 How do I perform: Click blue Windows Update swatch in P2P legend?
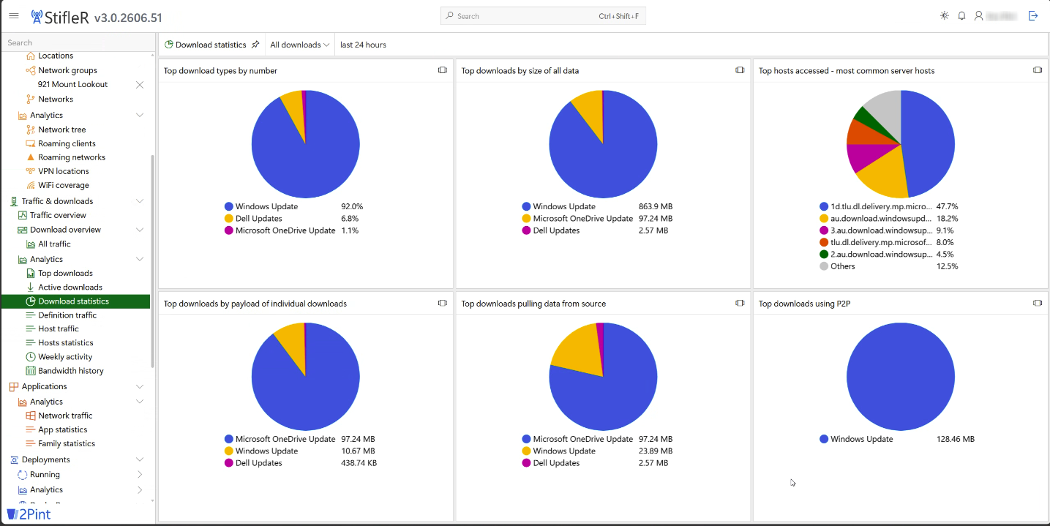click(x=824, y=439)
